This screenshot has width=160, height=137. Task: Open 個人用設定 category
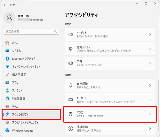tap(31, 75)
